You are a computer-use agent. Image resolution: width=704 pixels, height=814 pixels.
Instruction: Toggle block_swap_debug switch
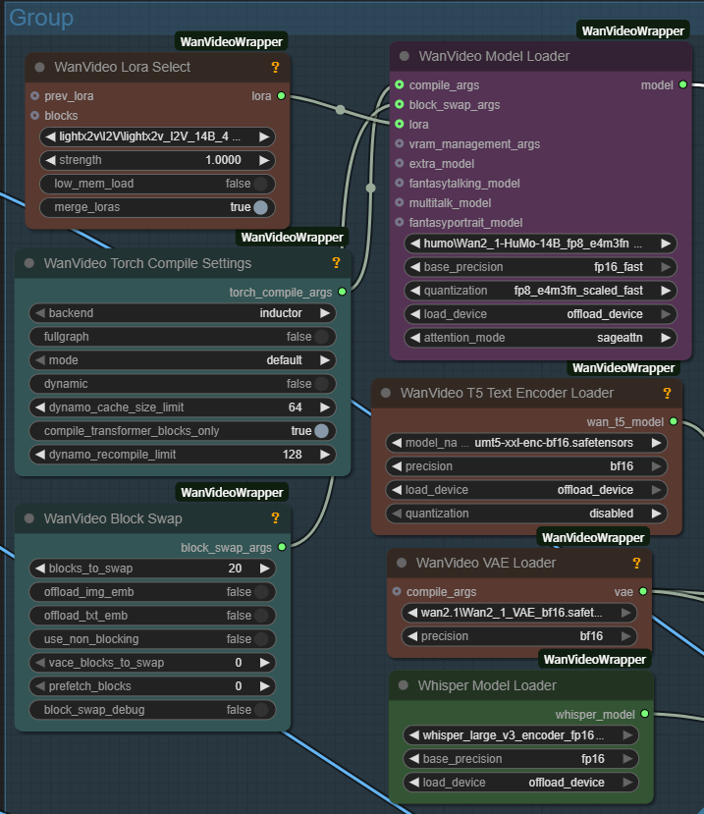[152, 710]
